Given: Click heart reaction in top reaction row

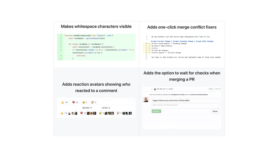Looking at the screenshot, I should click(x=75, y=102).
